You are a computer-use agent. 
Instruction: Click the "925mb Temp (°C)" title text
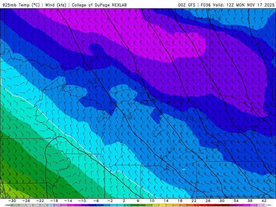click(21, 5)
